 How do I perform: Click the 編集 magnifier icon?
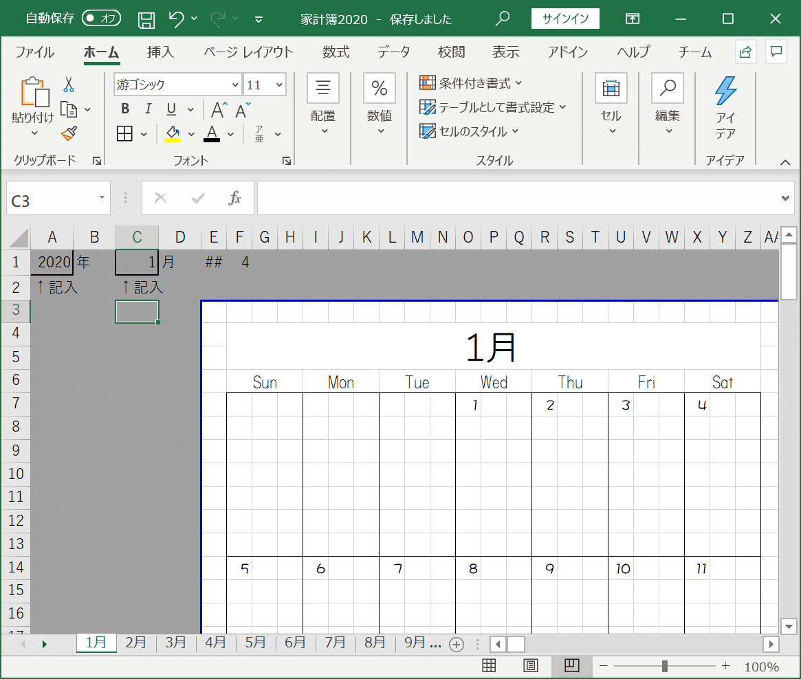[x=667, y=89]
